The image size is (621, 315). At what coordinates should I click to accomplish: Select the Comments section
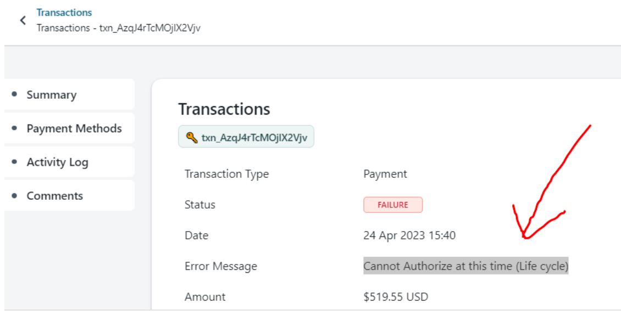click(x=54, y=196)
